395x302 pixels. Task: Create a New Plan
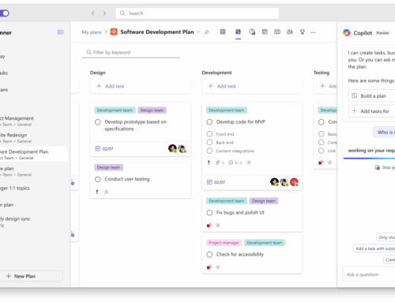point(32,276)
